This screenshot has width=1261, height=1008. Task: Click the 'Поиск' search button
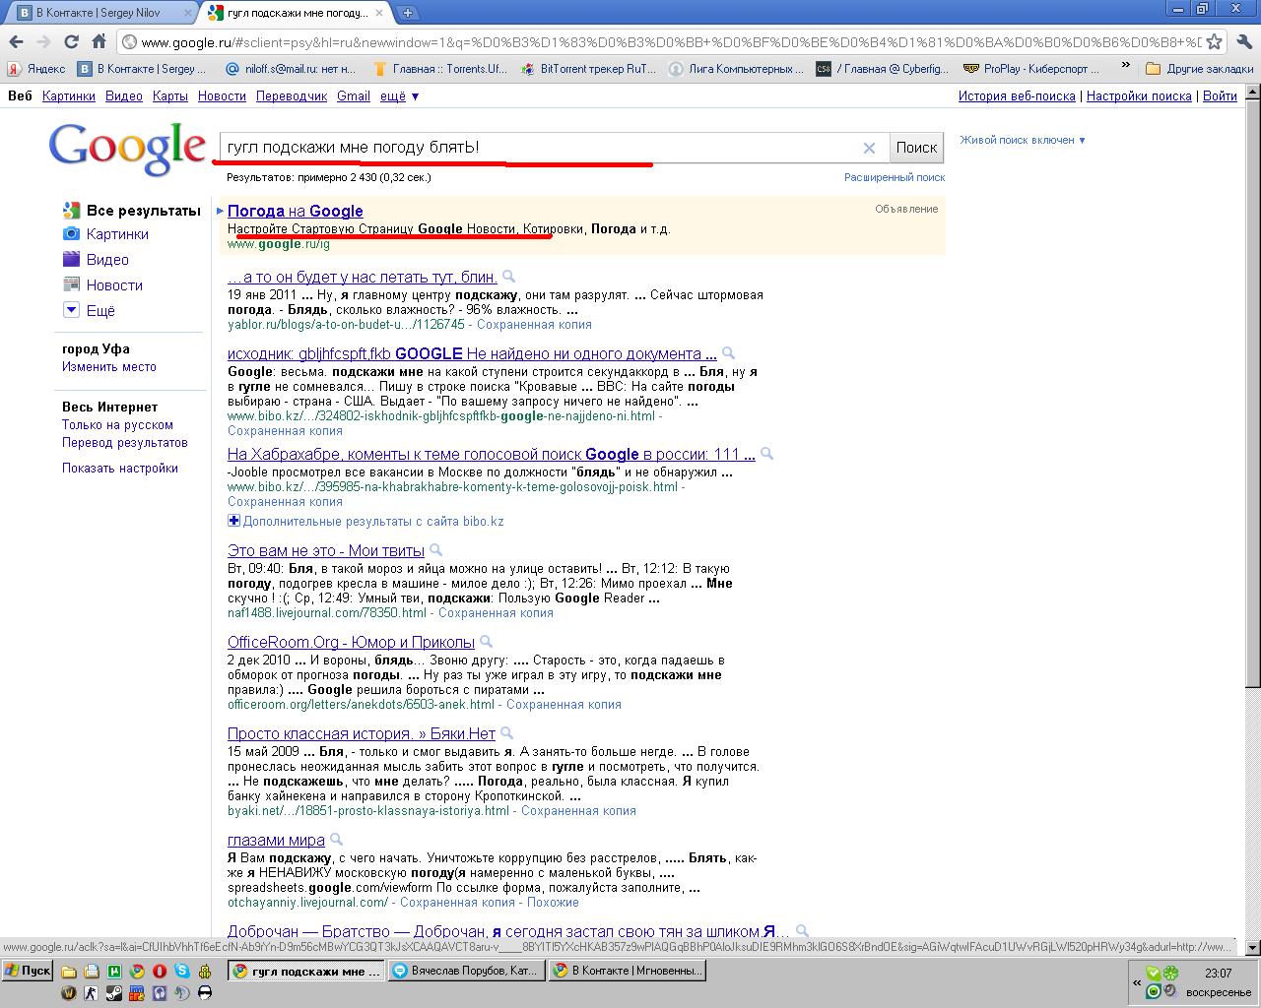[916, 148]
